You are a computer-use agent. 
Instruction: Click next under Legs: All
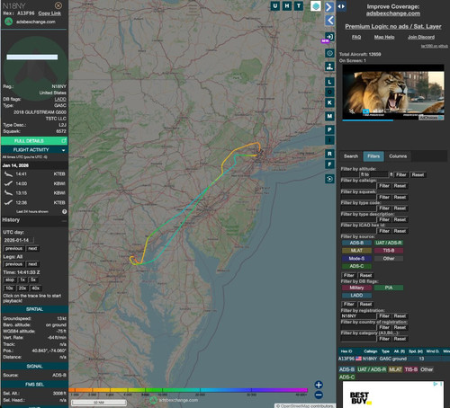coord(32,264)
